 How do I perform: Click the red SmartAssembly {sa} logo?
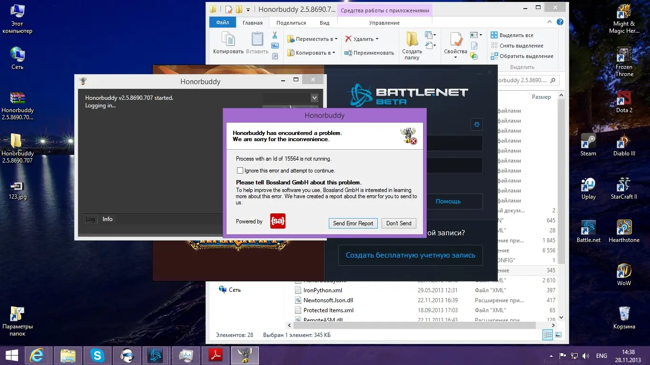point(278,221)
